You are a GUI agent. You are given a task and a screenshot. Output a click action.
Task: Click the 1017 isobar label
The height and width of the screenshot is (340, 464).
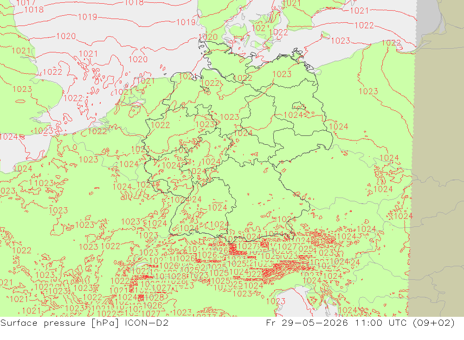[x=26, y=3]
